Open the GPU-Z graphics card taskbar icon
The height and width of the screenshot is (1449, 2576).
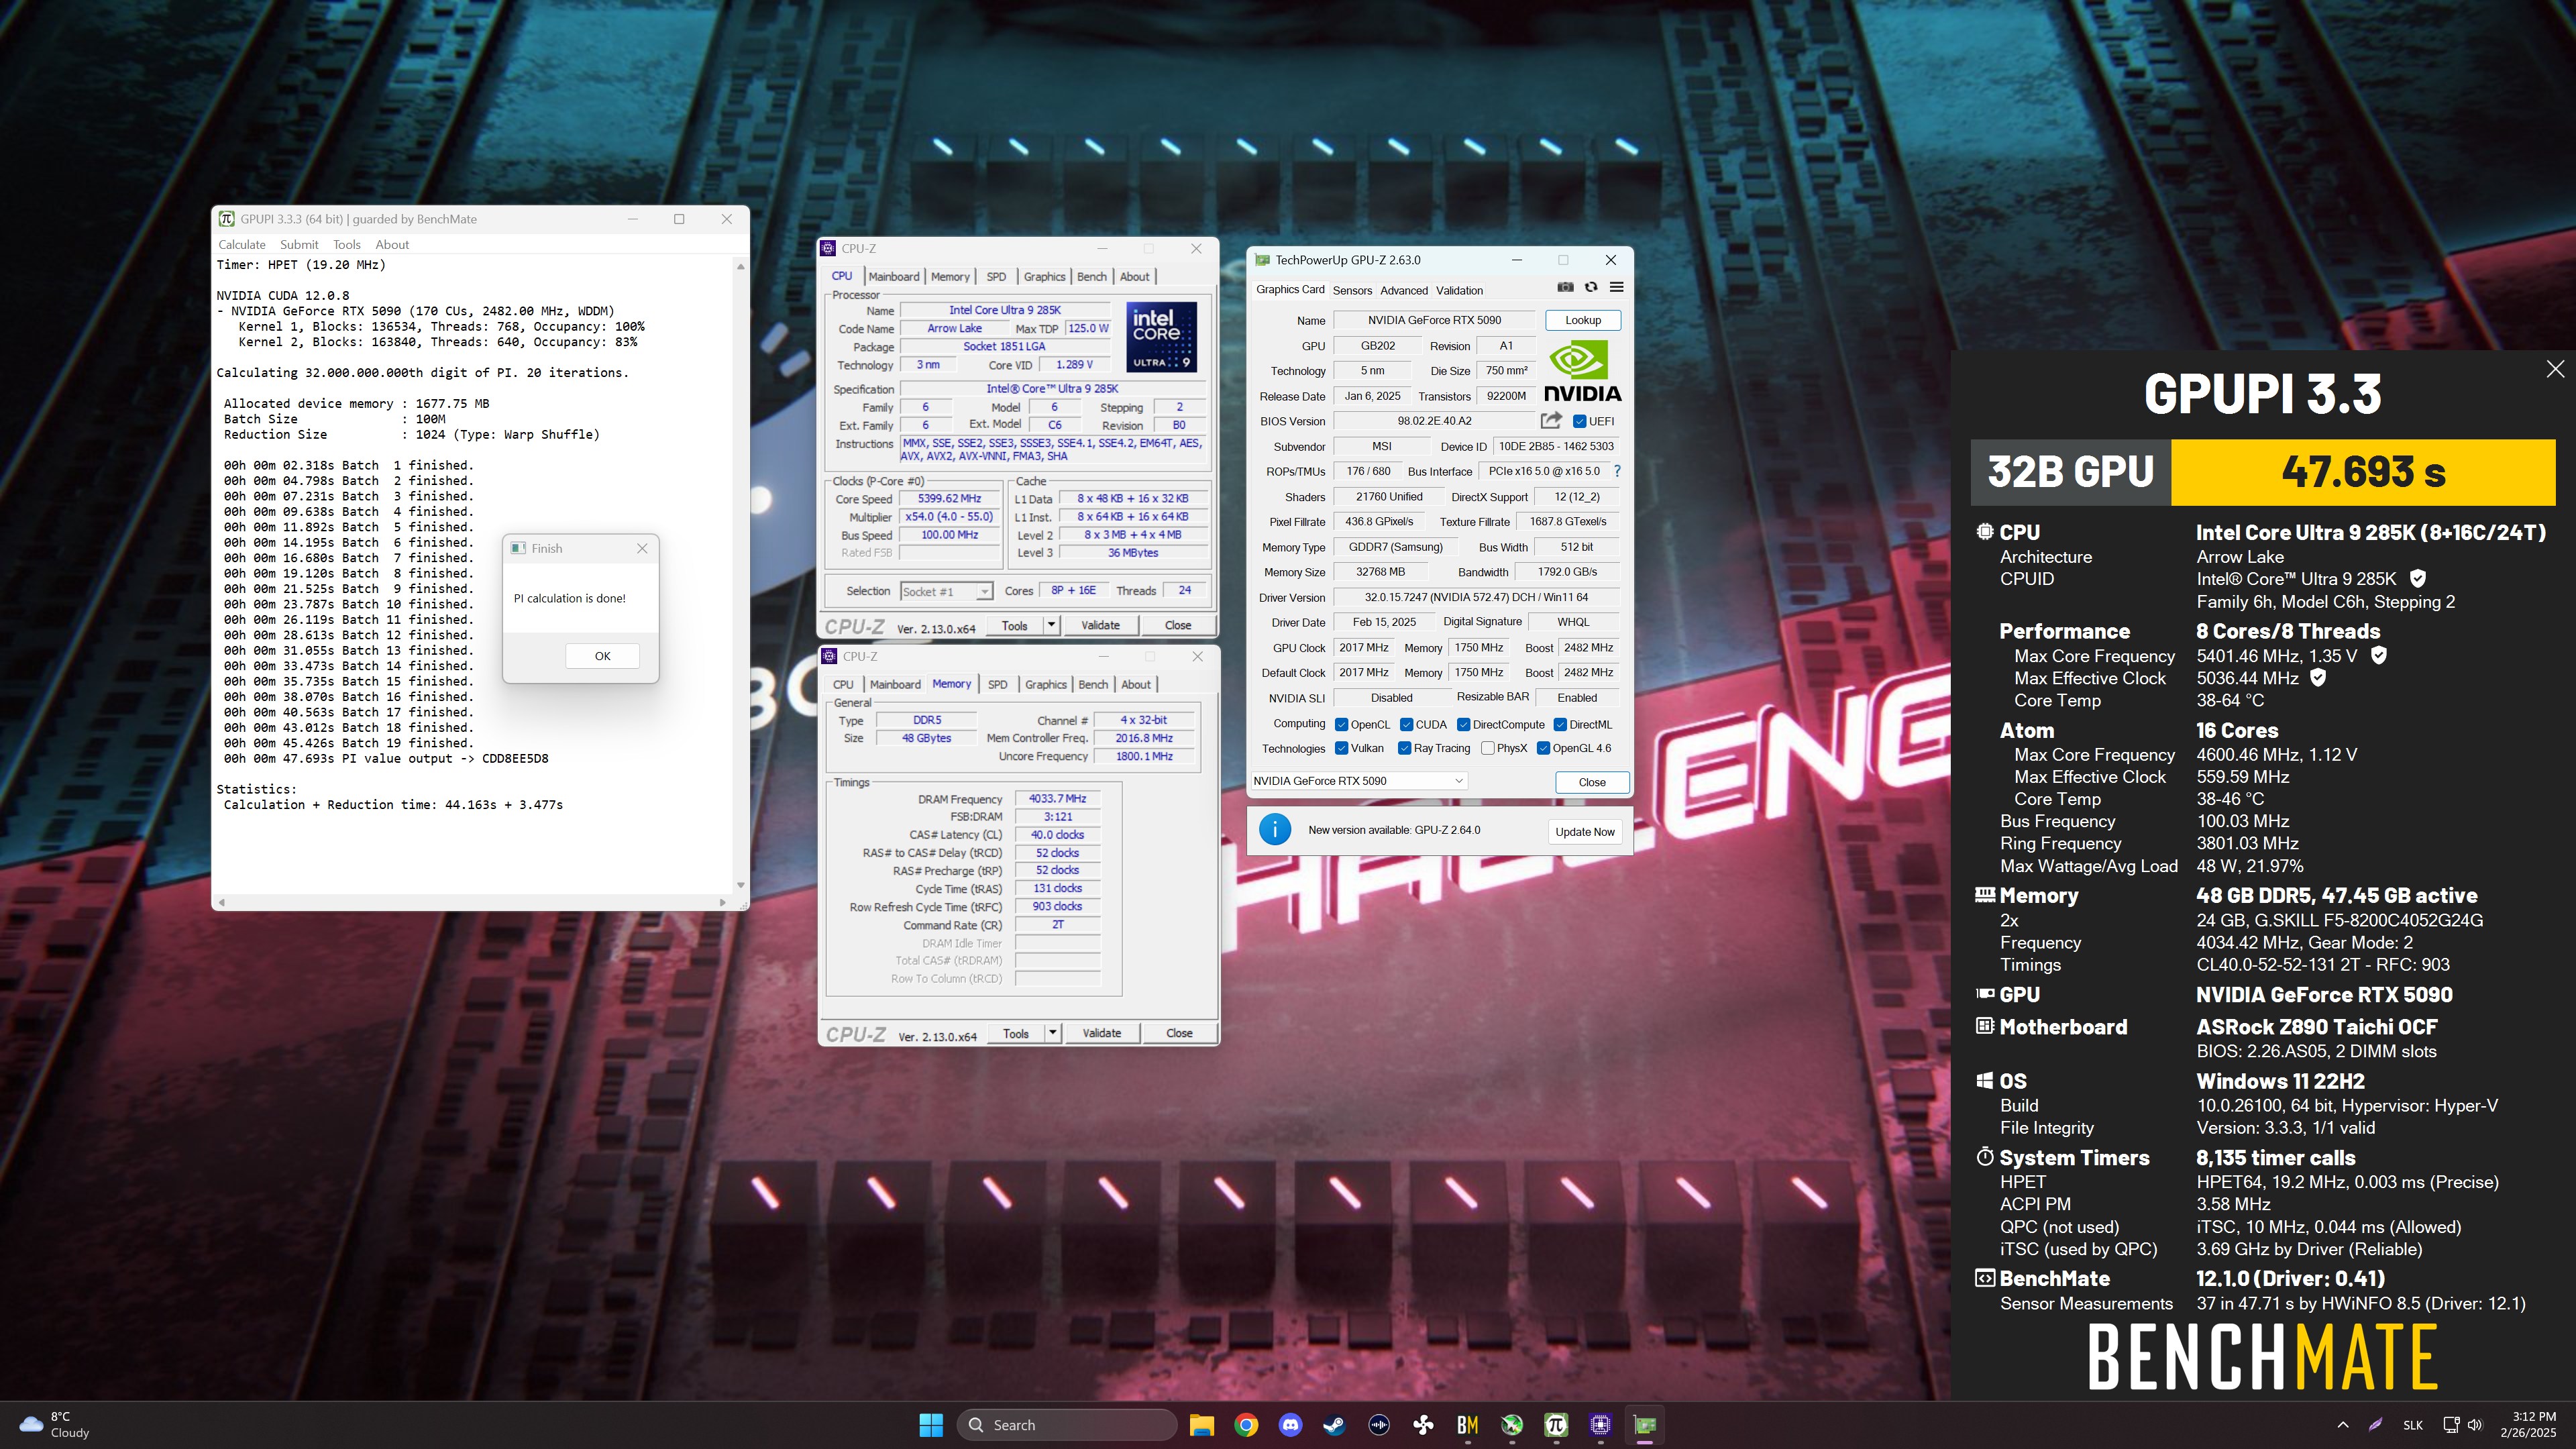(x=1645, y=1425)
